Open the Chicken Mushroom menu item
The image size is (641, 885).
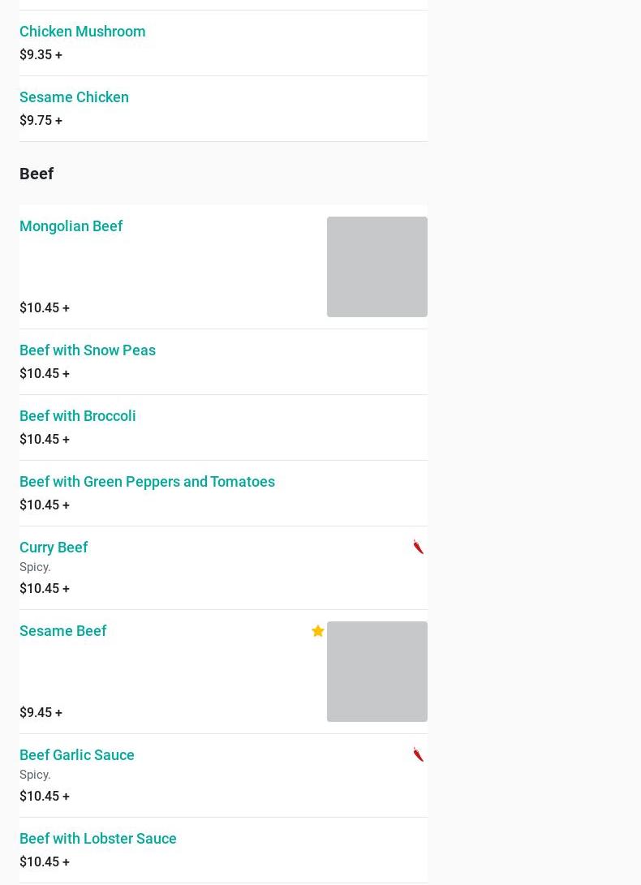click(x=82, y=32)
